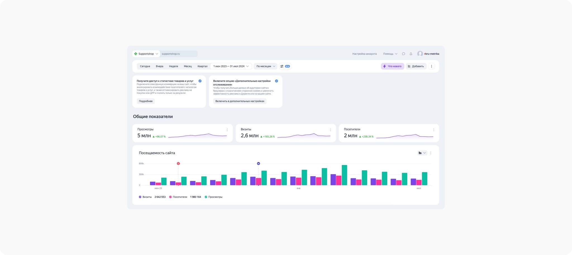Click the red chart annotation marker
Viewport: 572px width, 255px height.
click(178, 164)
